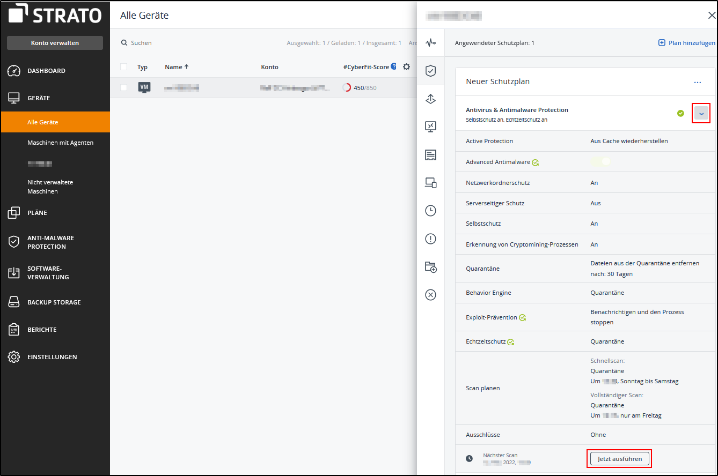The width and height of the screenshot is (718, 476).
Task: Open the Neuer Schutzplan three-dots menu
Action: click(697, 82)
